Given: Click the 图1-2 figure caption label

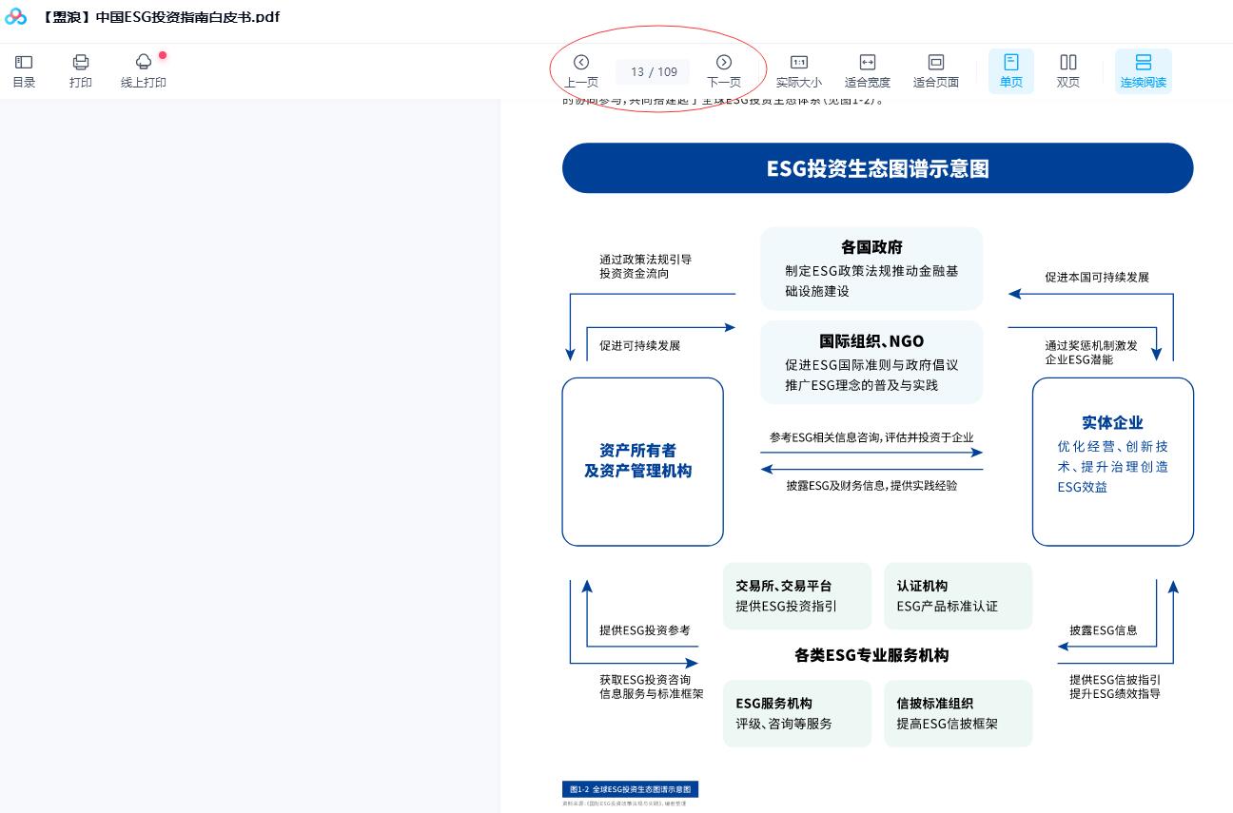Looking at the screenshot, I should pos(630,789).
